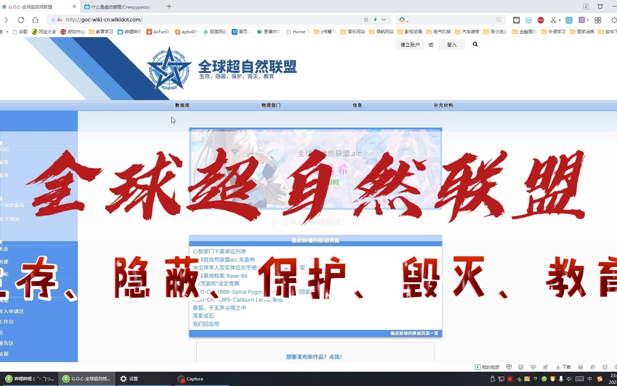Expand the screenshot tool dropdown arrow

560,20
